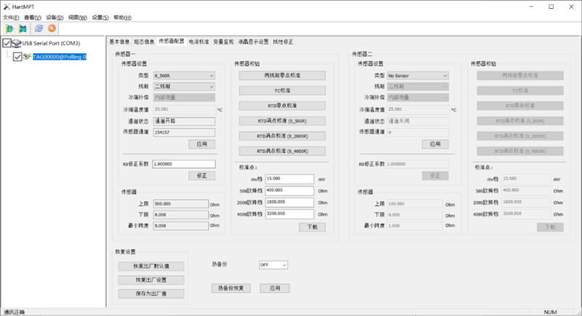Click sensor one 下载 button
The width and height of the screenshot is (582, 316).
[x=313, y=227]
